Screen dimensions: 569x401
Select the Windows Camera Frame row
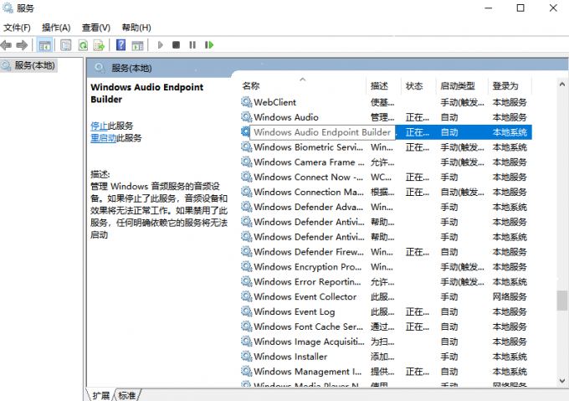coord(386,162)
